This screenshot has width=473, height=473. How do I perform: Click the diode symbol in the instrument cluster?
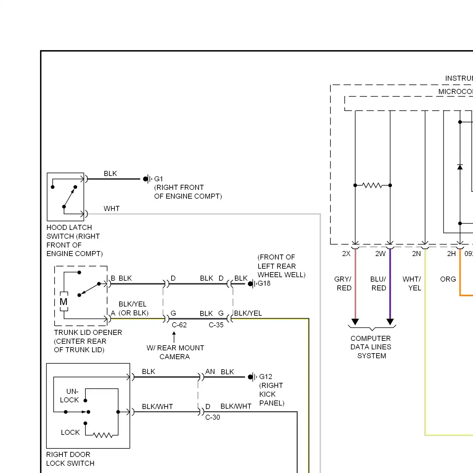click(460, 167)
